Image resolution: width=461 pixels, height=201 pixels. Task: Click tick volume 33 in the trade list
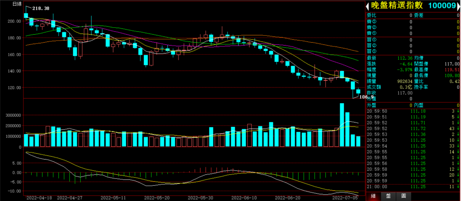(452, 146)
